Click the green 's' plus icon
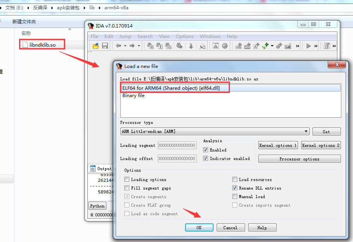 265,46
